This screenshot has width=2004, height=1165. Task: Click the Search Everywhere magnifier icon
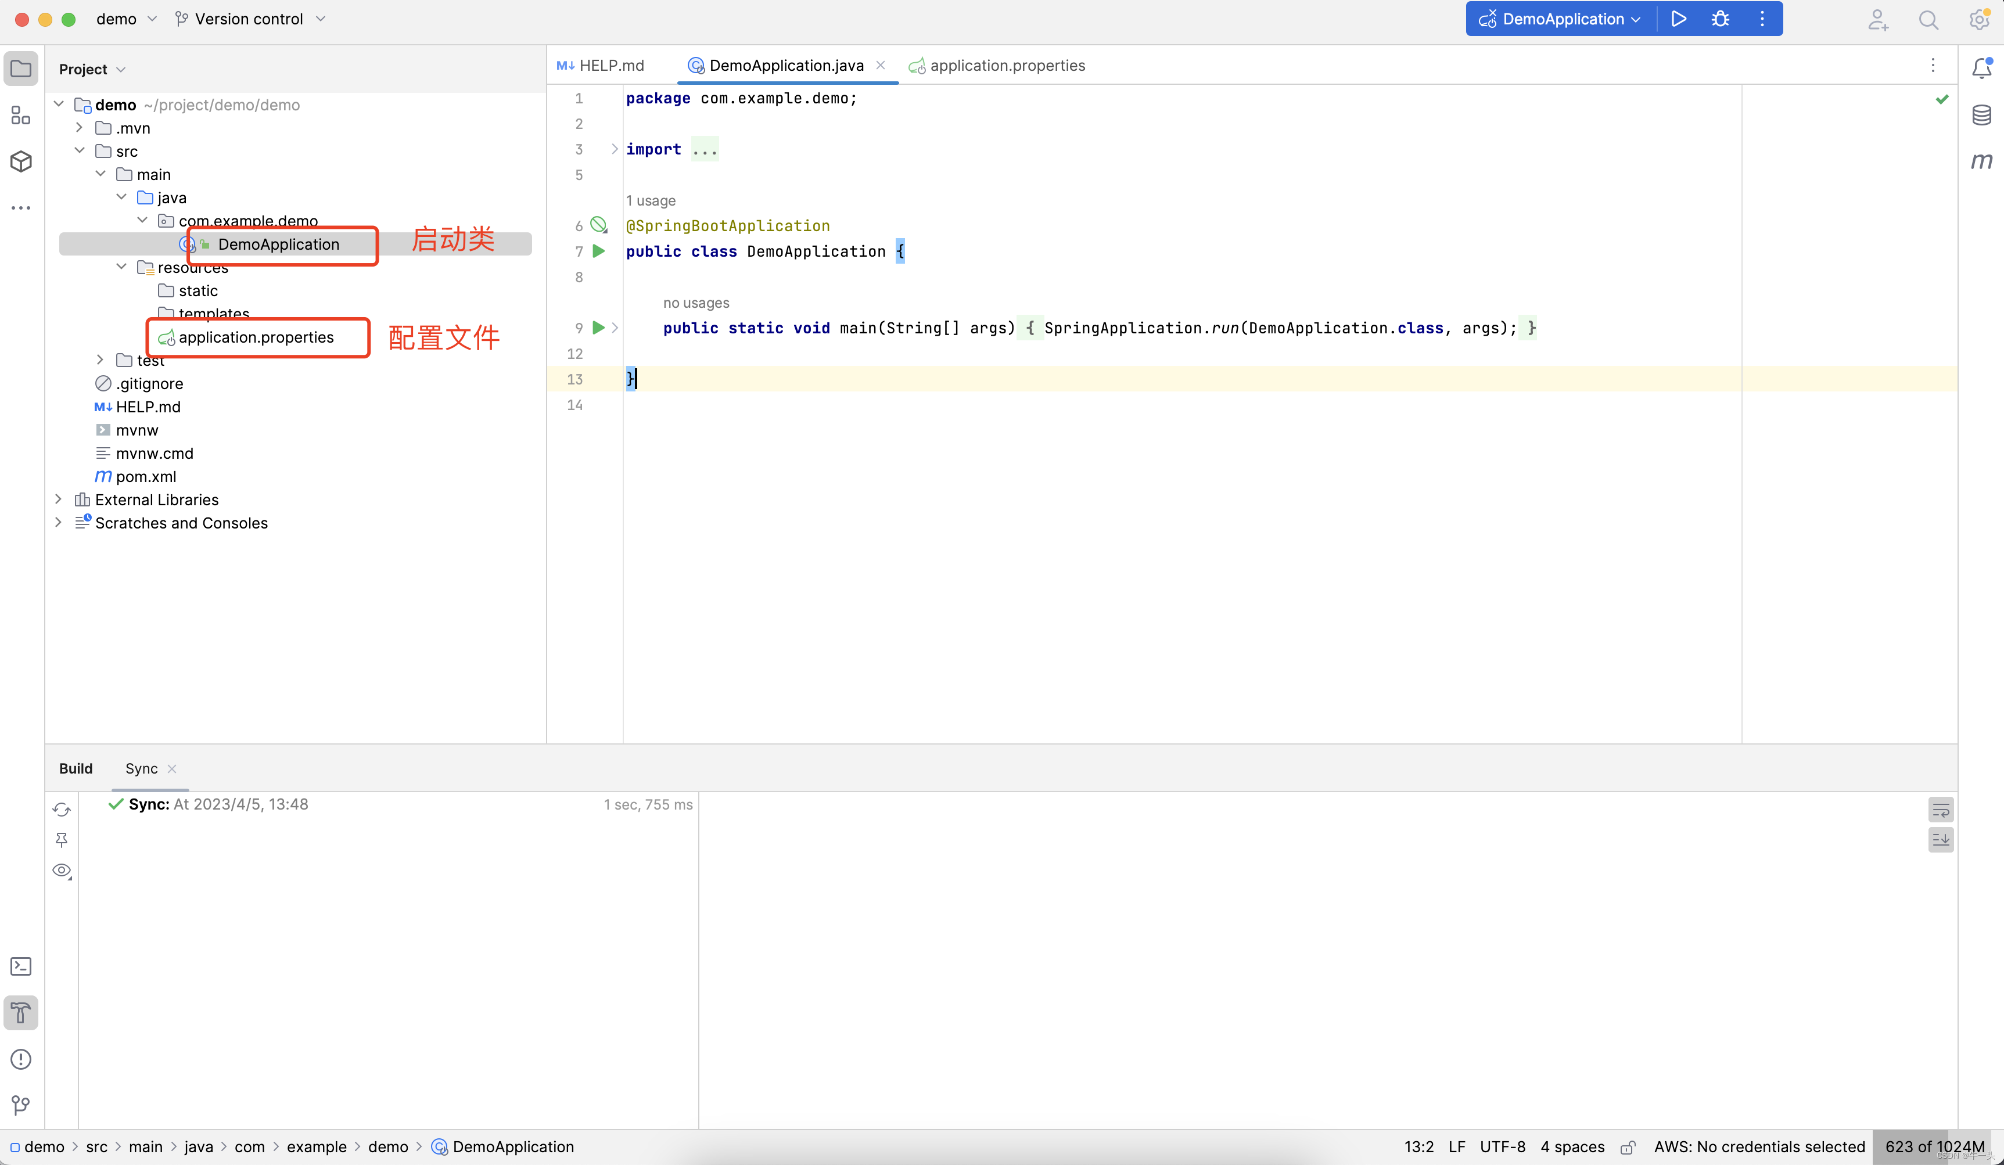(x=1928, y=20)
